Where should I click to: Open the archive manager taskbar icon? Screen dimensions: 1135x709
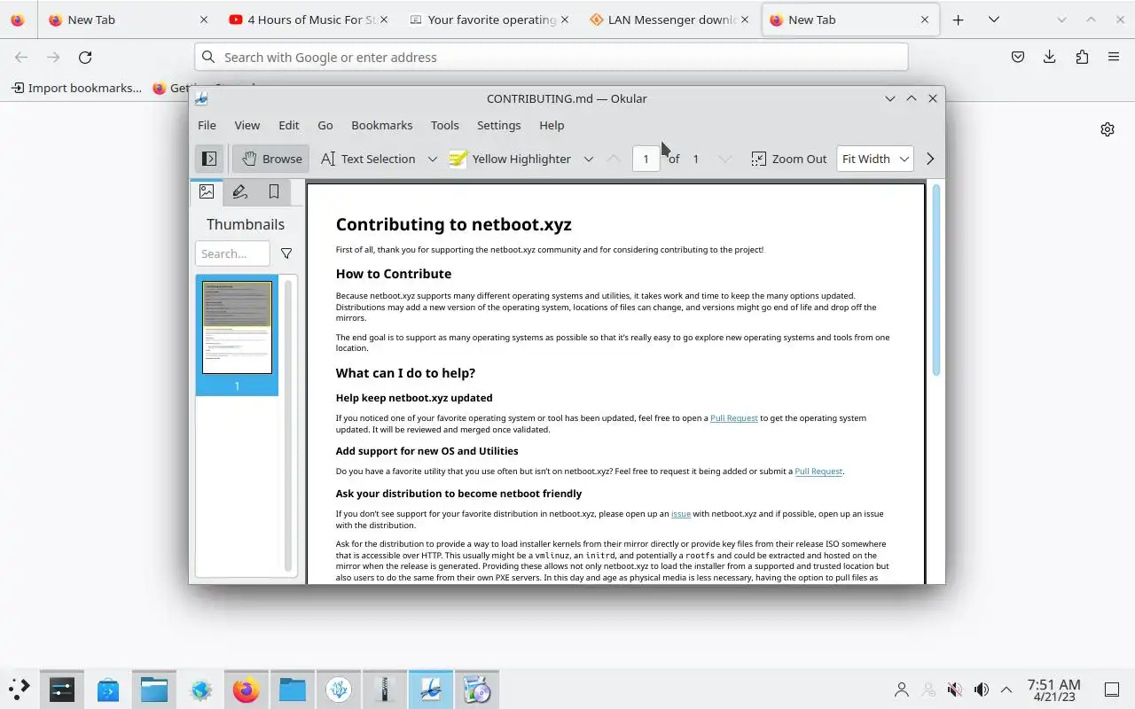[385, 689]
